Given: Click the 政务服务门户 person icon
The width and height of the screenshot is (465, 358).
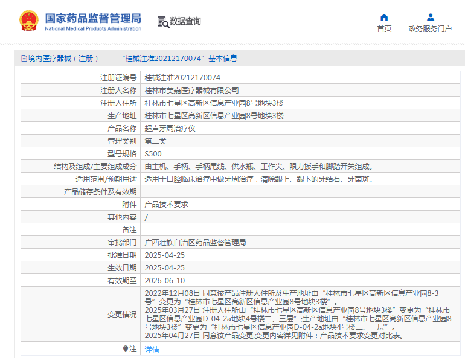Looking at the screenshot, I should [430, 17].
